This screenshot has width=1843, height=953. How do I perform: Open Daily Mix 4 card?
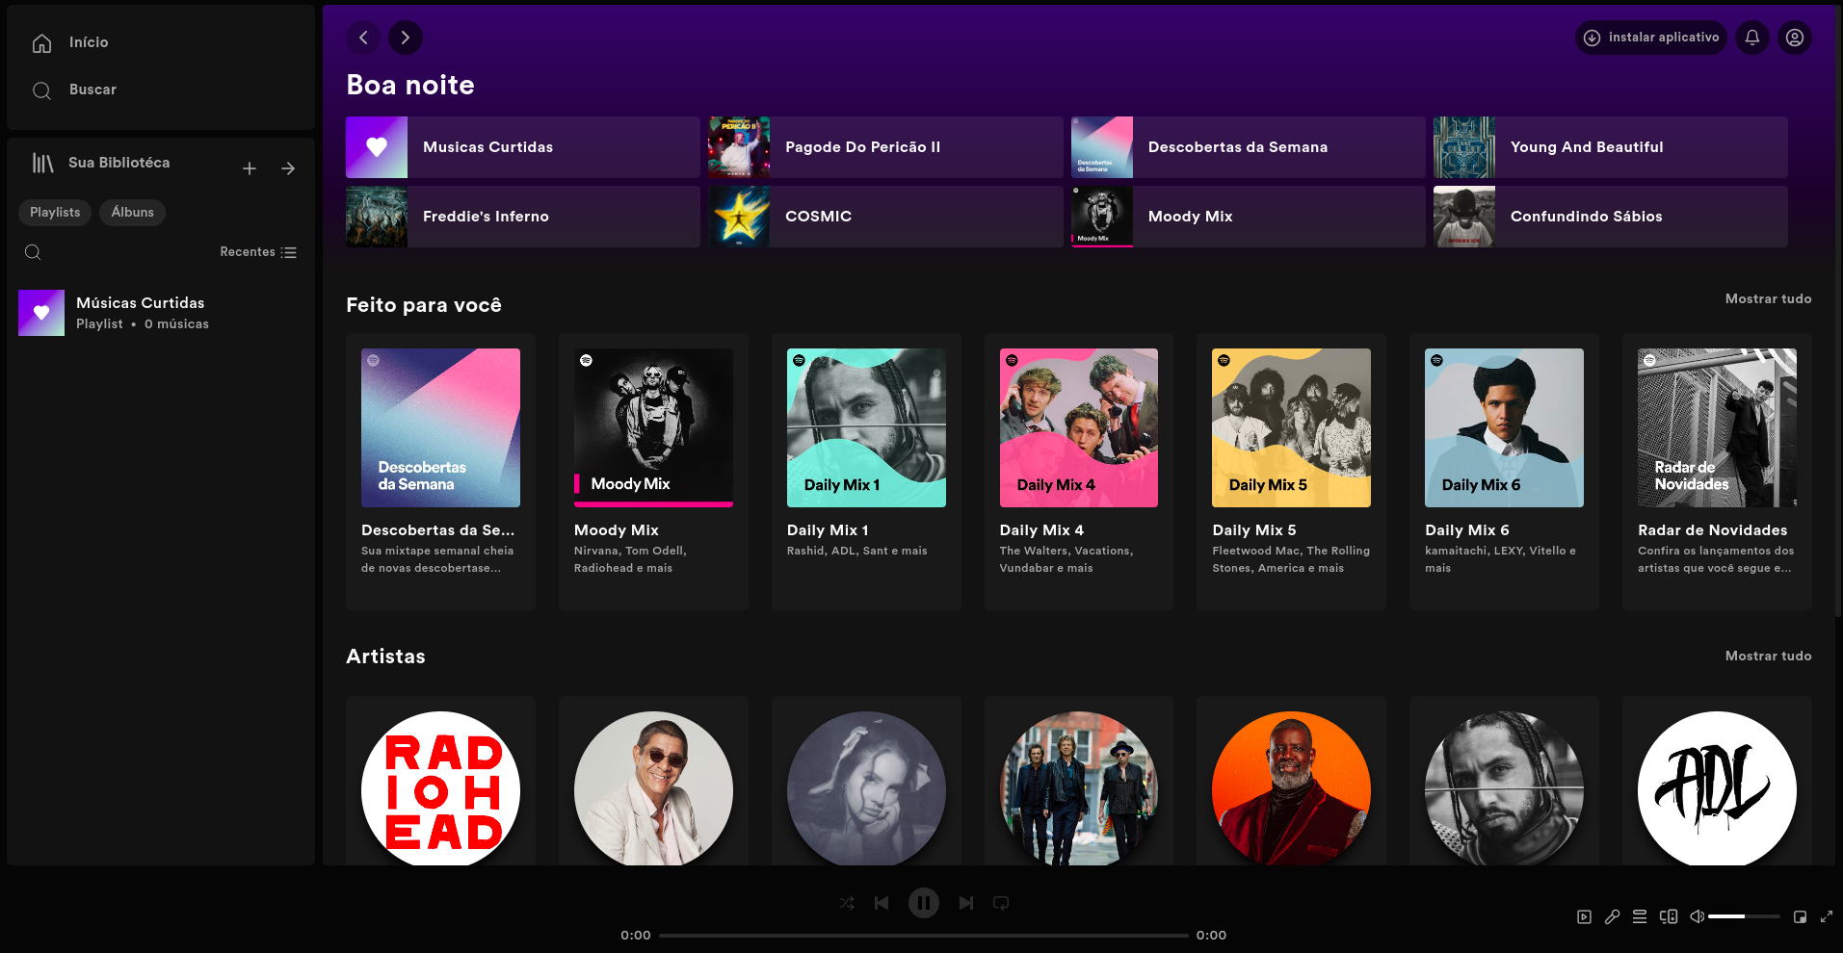(x=1079, y=472)
